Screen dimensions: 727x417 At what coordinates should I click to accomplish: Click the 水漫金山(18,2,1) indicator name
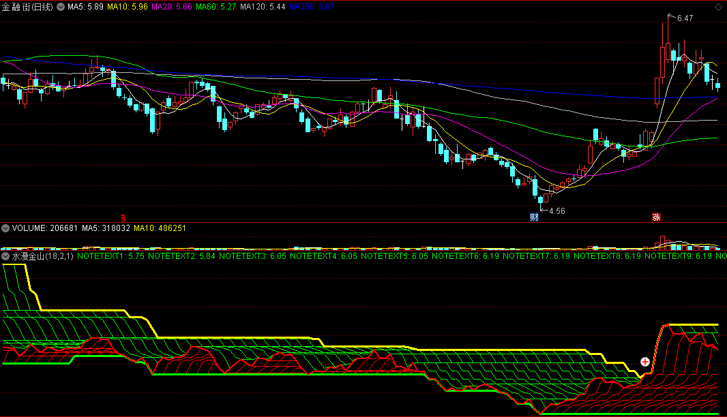click(x=43, y=256)
